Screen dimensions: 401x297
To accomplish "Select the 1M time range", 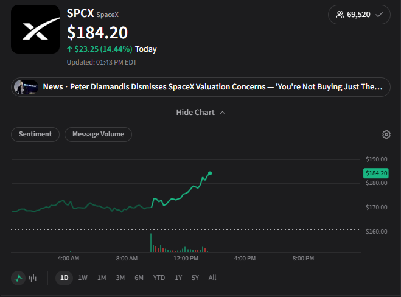I will 102,278.
